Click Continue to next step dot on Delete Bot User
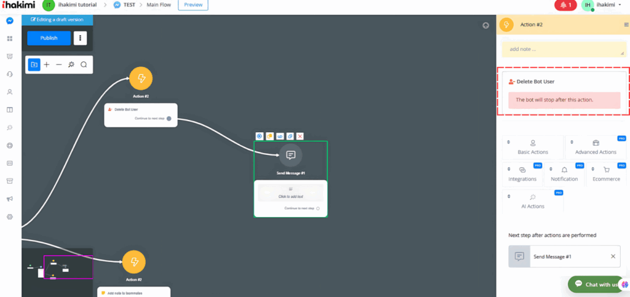Screen dimensions: 630x297 pos(169,118)
